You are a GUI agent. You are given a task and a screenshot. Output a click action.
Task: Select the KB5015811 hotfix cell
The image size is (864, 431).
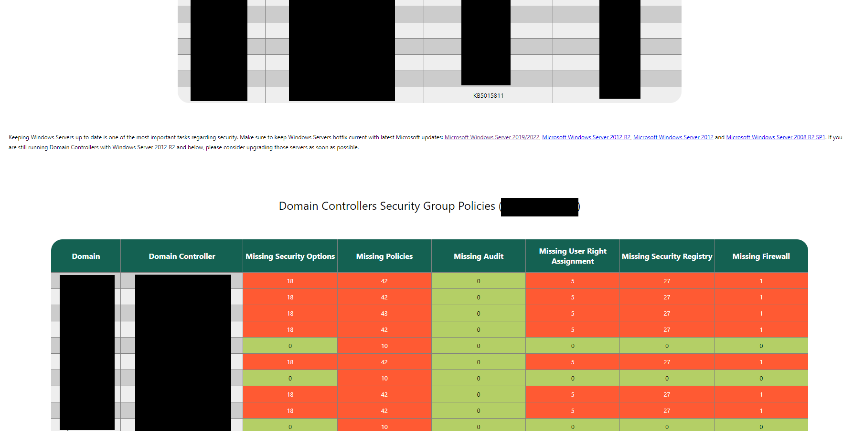pyautogui.click(x=488, y=95)
